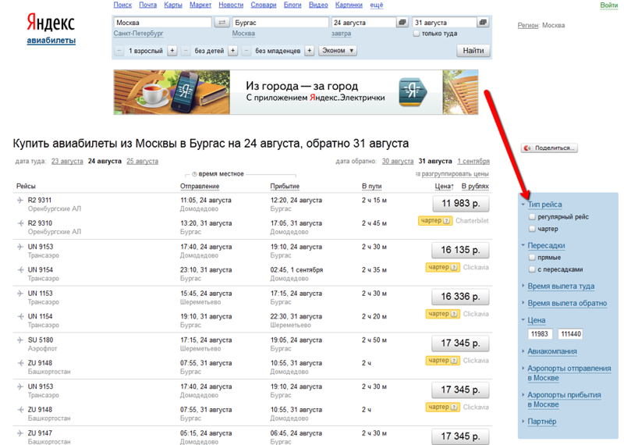Expand Авиакомпания filter
624x445 pixels.
click(x=552, y=351)
